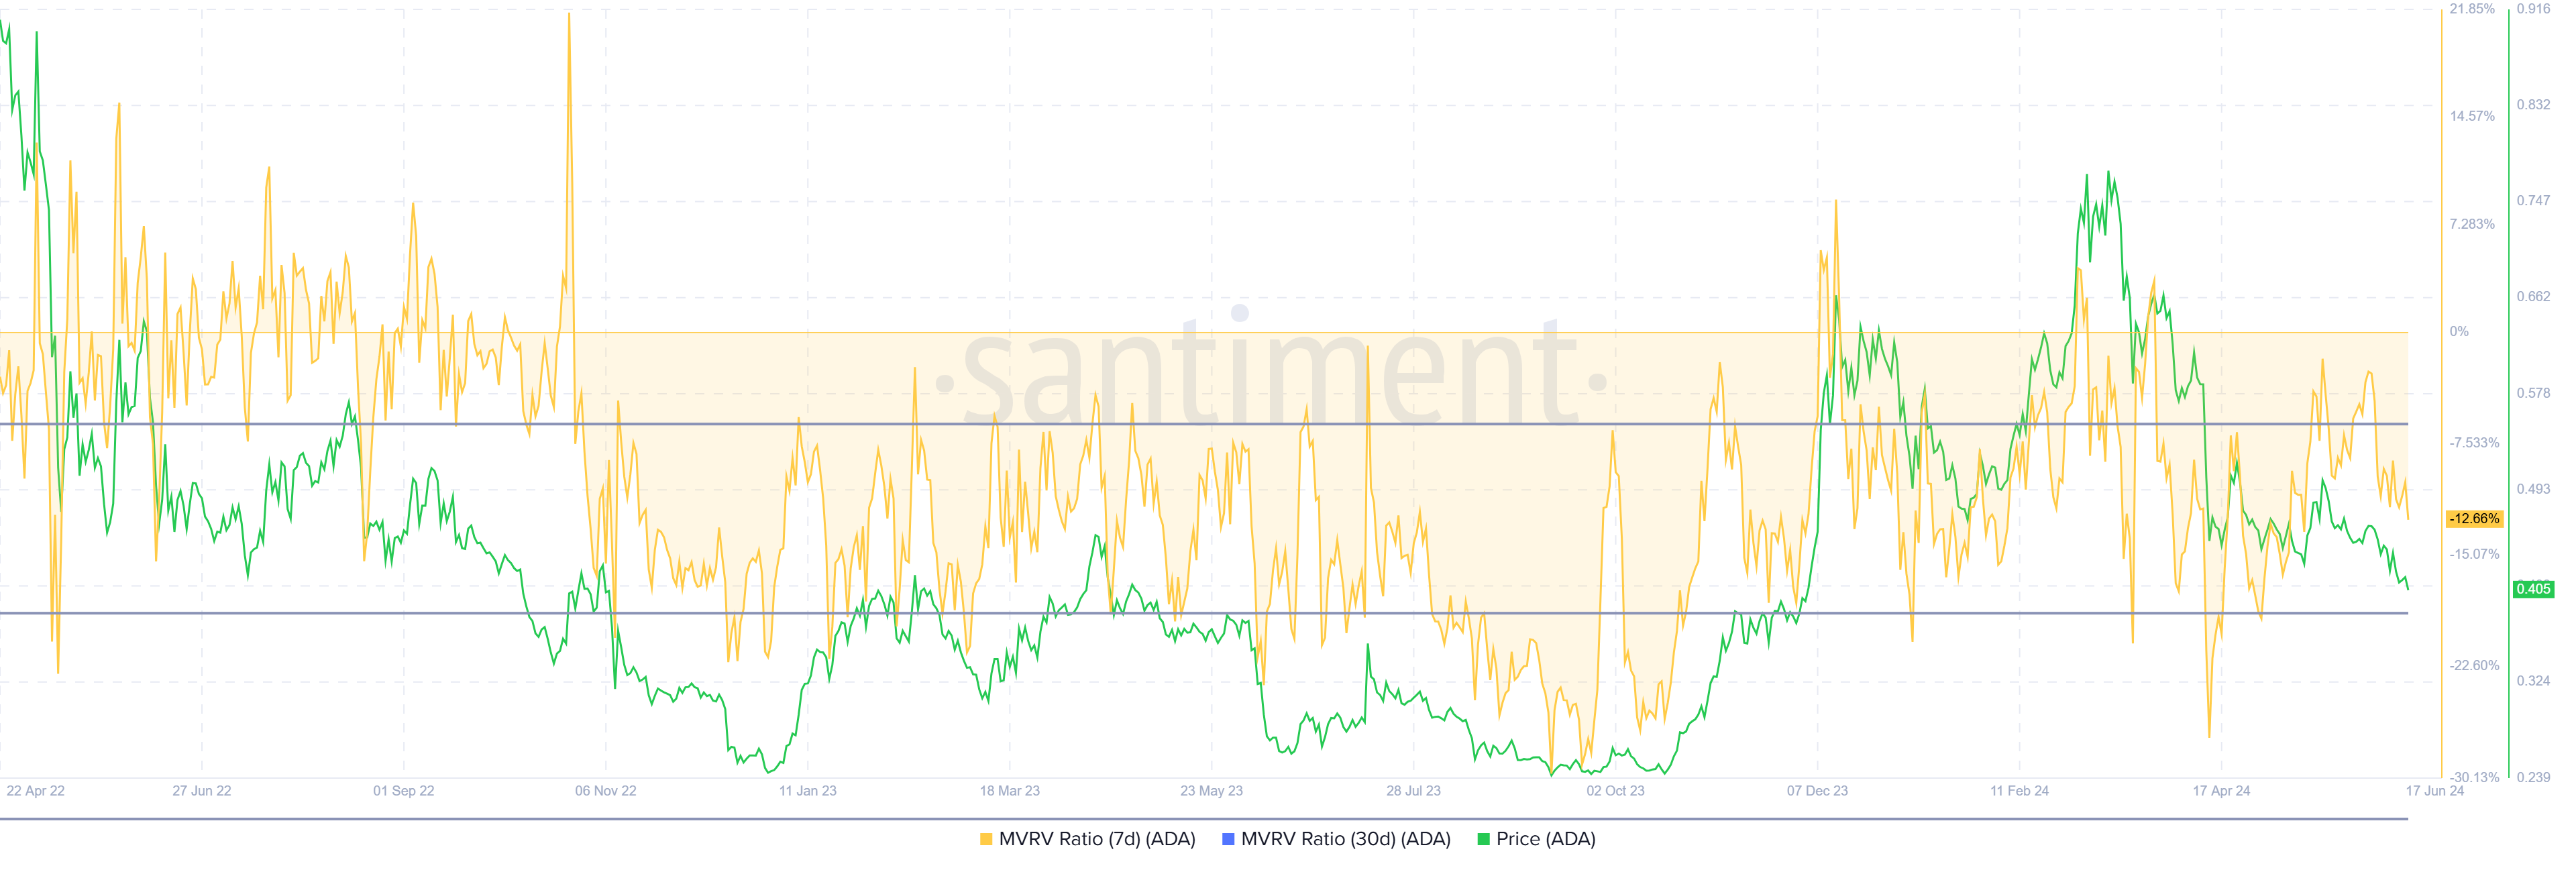Click the santiment watermark logo
The width and height of the screenshot is (2576, 872).
(x=1270, y=370)
